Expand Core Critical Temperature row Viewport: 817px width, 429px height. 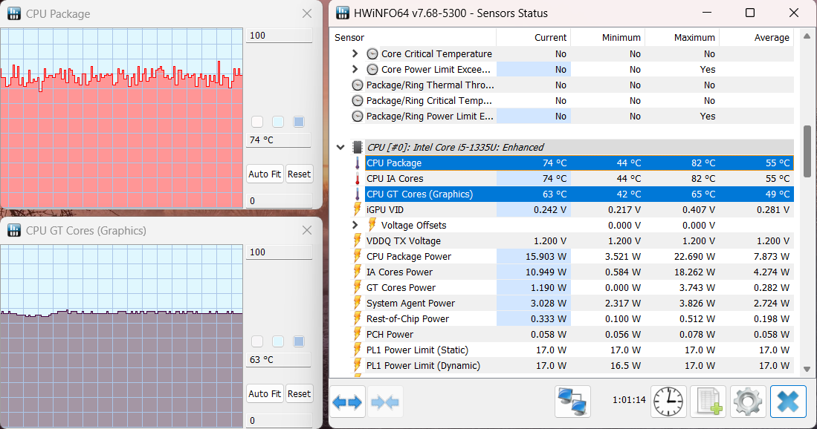[x=355, y=53]
